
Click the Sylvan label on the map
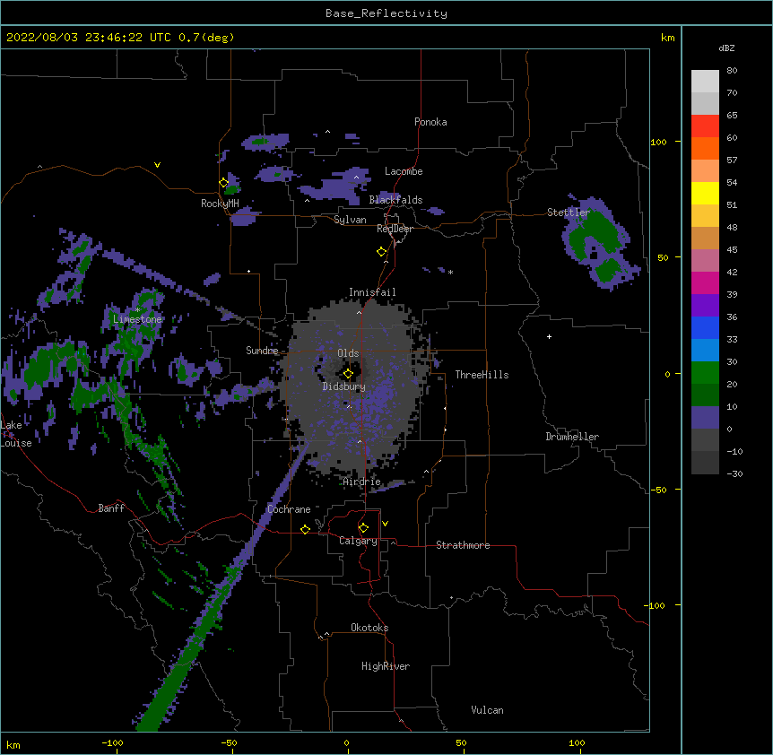pyautogui.click(x=350, y=220)
